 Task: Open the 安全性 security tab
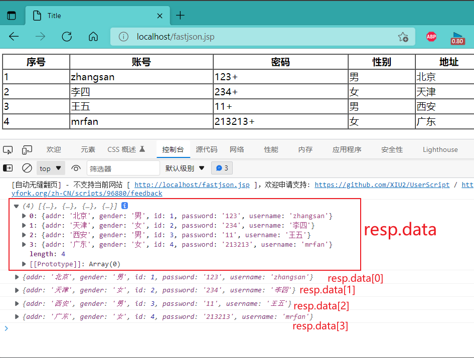(x=392, y=149)
